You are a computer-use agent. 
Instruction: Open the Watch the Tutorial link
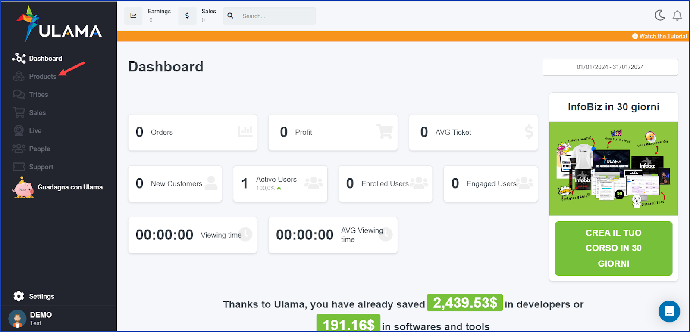tap(663, 36)
